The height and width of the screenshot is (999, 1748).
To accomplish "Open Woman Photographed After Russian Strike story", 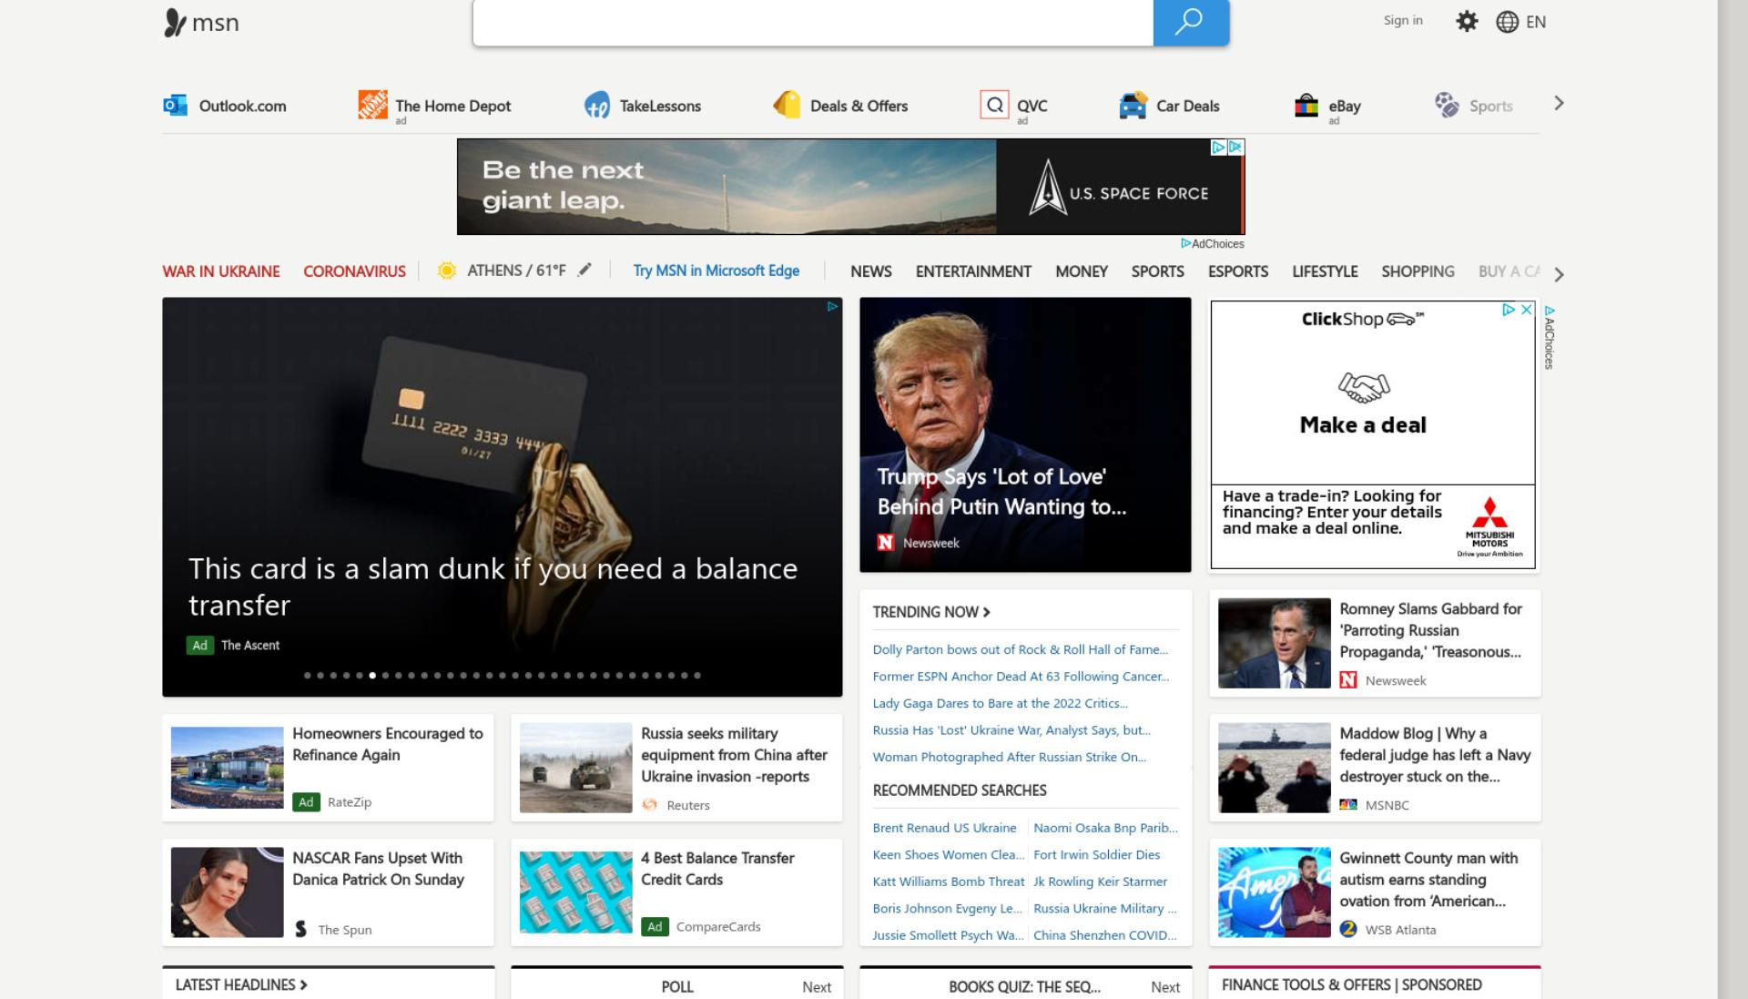I will pos(1009,757).
